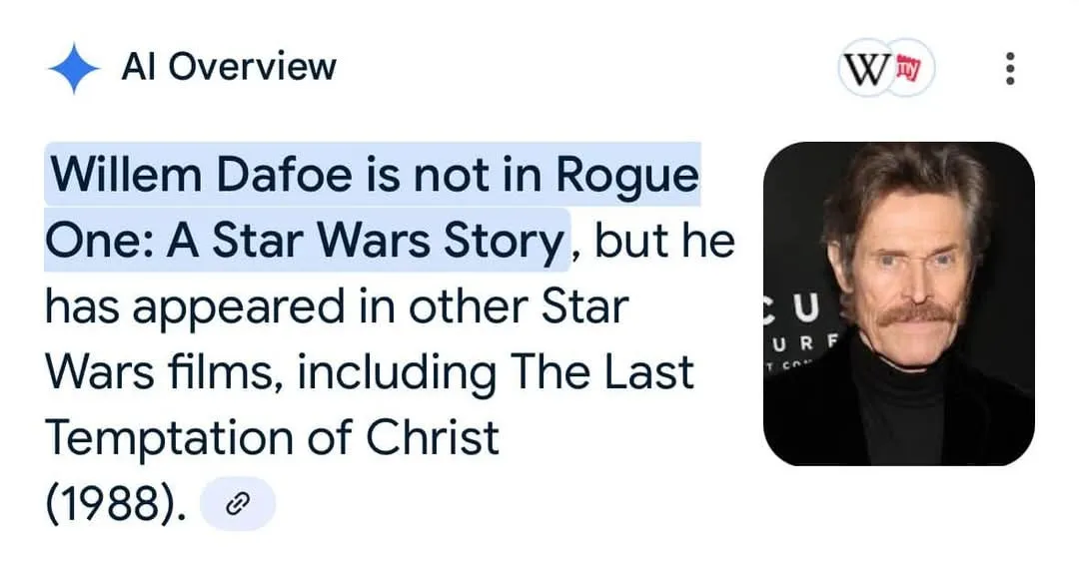Click the AI Overview heading label
The height and width of the screenshot is (583, 1079).
[x=228, y=67]
